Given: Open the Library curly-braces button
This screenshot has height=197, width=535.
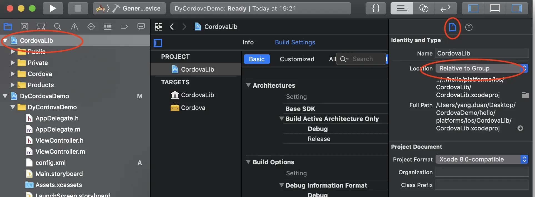Looking at the screenshot, I should (376, 8).
